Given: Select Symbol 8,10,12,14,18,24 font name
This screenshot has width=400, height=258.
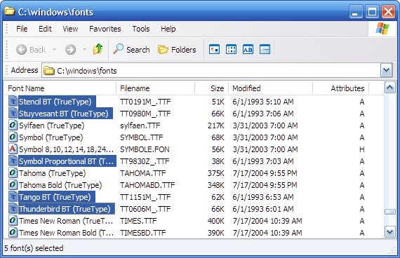Looking at the screenshot, I should [x=67, y=149].
